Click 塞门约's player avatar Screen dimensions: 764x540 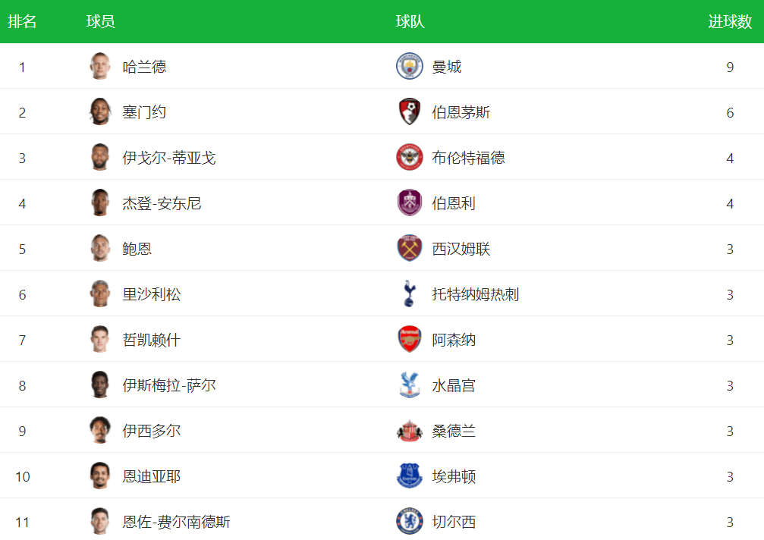[99, 112]
